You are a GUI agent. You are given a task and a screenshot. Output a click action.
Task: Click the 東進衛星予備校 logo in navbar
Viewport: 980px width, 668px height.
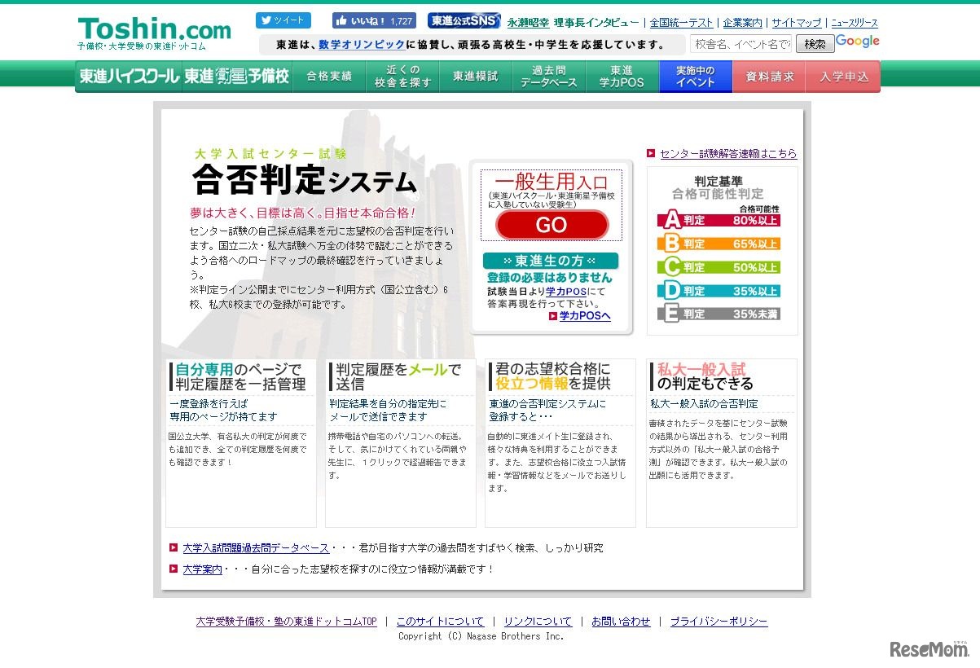coord(236,77)
